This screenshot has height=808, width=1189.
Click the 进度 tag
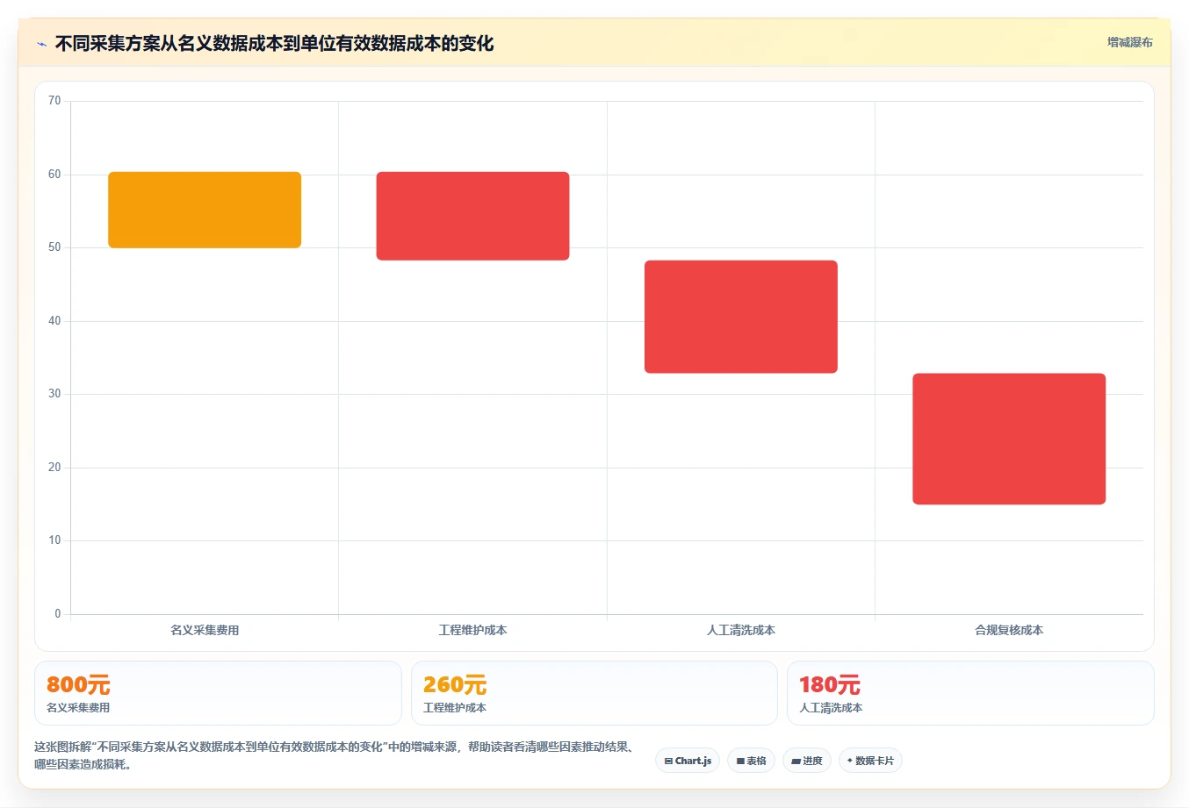[x=807, y=761]
